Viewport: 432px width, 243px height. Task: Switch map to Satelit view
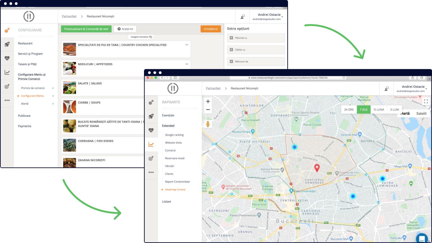point(421,114)
